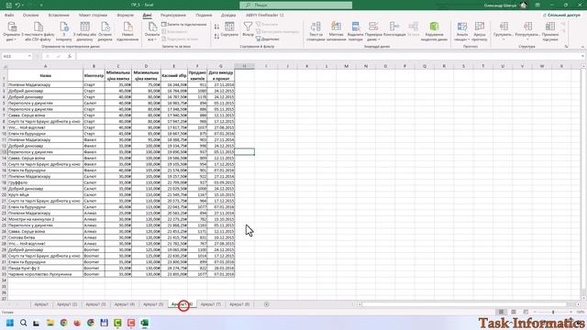This screenshot has height=330, width=587.
Task: Switch to sheet tab Аркуш1 (8)
Action: [239, 304]
